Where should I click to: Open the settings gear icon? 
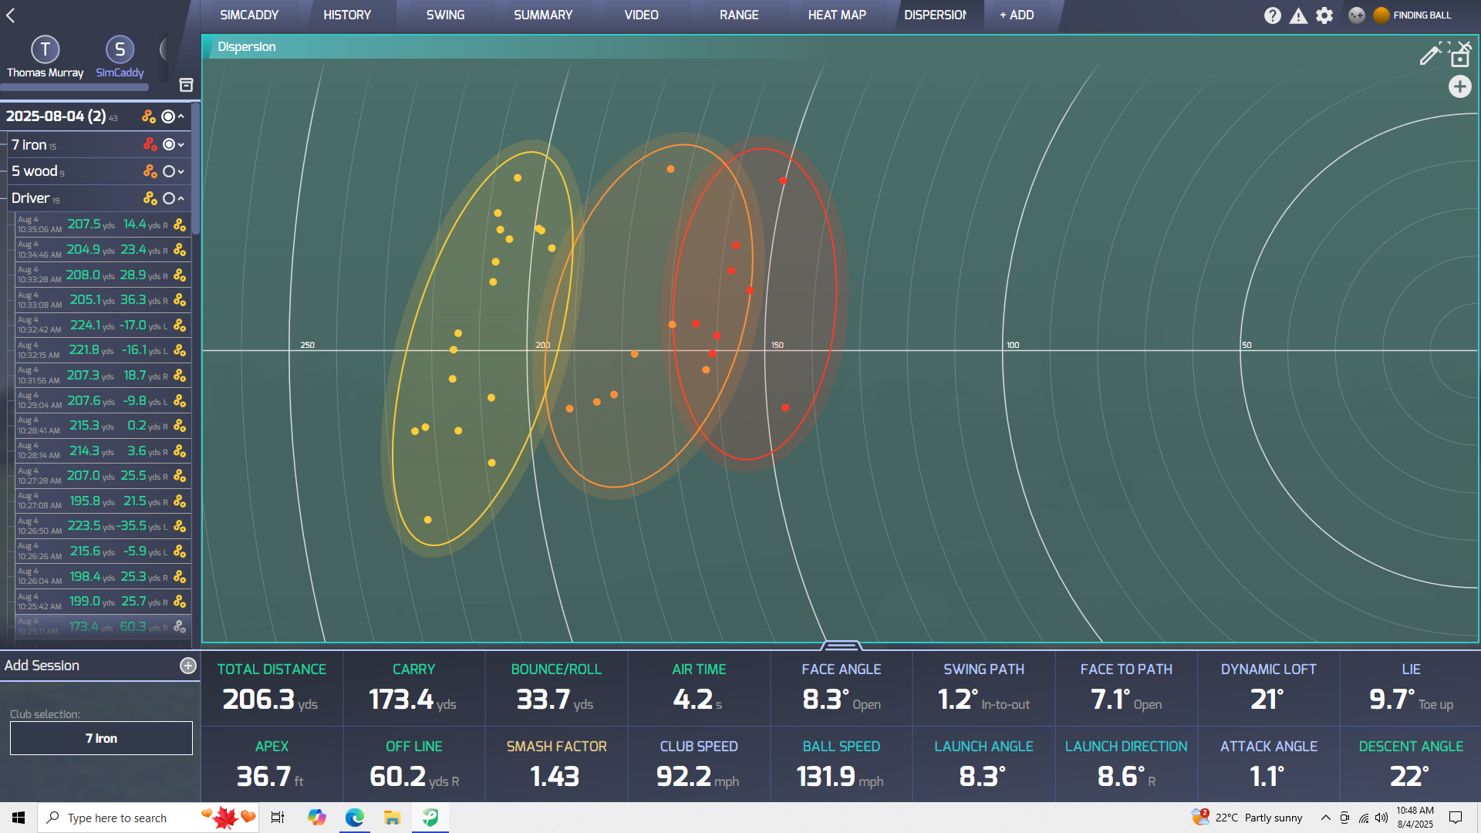pos(1324,15)
